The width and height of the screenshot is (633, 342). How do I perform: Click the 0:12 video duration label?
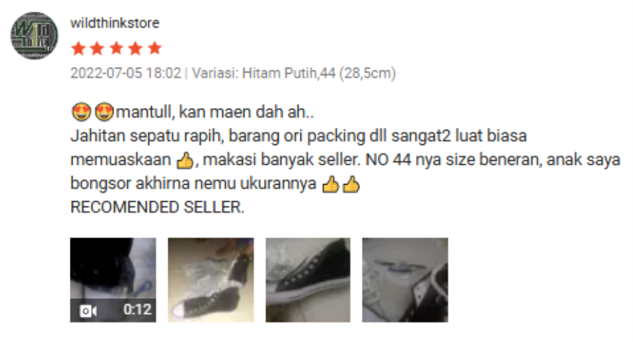click(x=138, y=309)
